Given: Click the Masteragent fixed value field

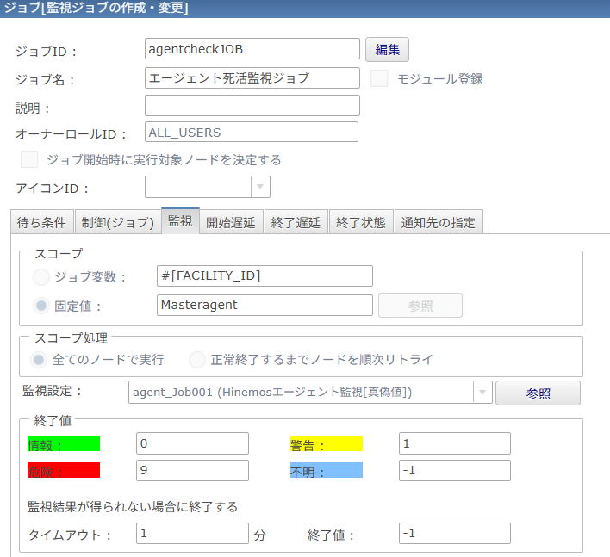Looking at the screenshot, I should 265,305.
